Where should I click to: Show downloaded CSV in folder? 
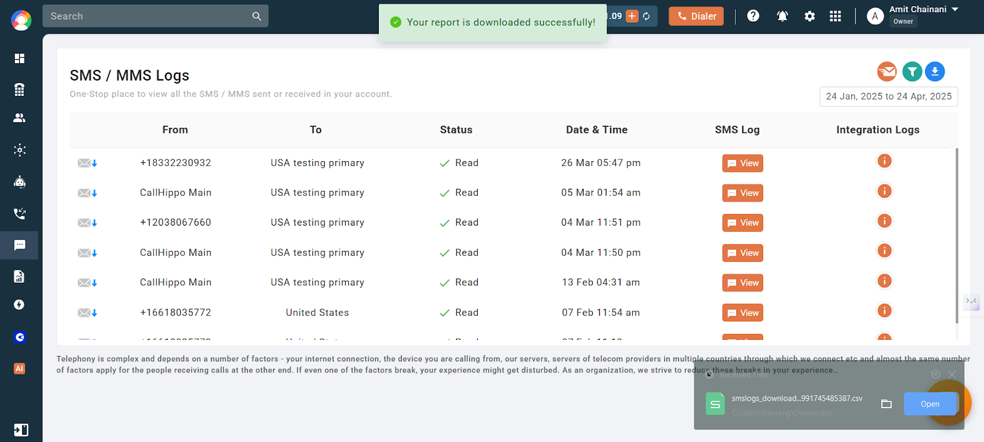[x=886, y=404]
